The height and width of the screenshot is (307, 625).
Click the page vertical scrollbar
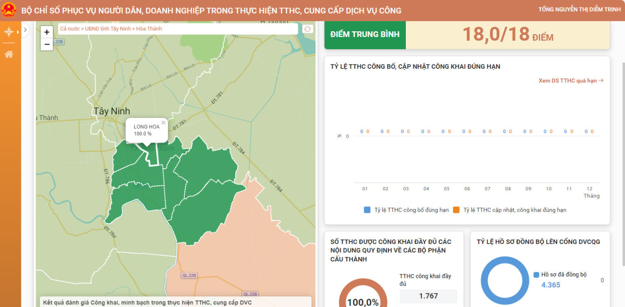(x=623, y=164)
